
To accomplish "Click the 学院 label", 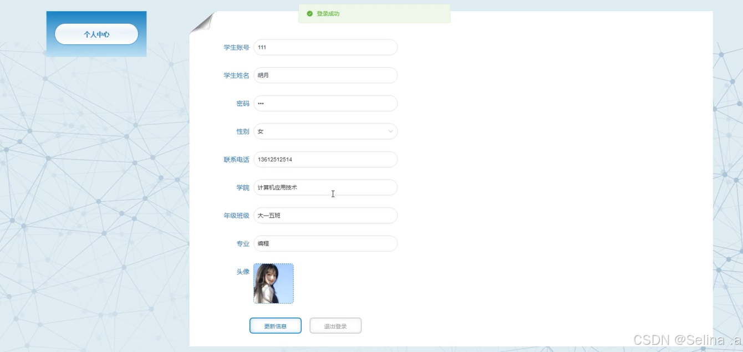I will coord(243,188).
